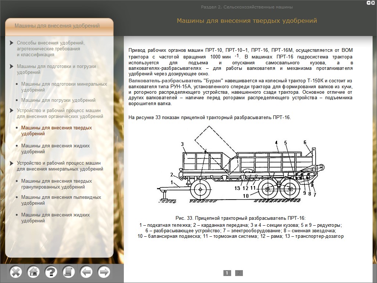Open 'Устройство и рабочий процесс... органических удобрений'
This screenshot has height=283, width=377.
point(60,114)
